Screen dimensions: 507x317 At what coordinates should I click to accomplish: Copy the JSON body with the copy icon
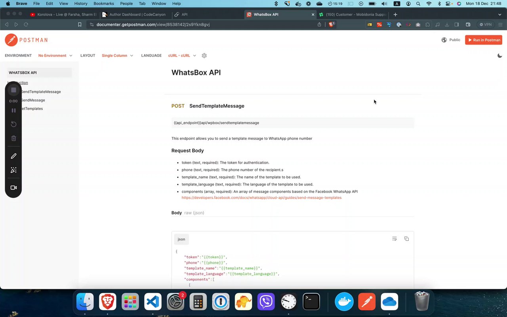click(x=406, y=239)
